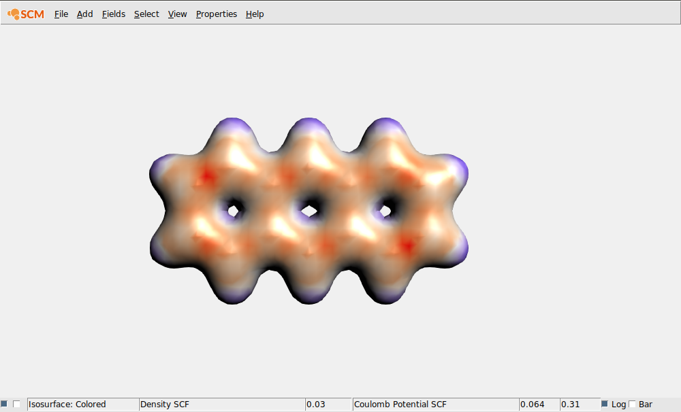Open the Fields menu

113,14
